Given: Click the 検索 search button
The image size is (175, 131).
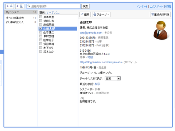Looking at the screenshot, I should (x=85, y=6).
